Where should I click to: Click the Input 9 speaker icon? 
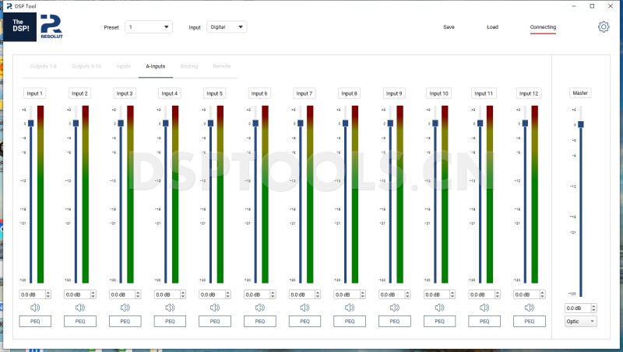(x=395, y=308)
